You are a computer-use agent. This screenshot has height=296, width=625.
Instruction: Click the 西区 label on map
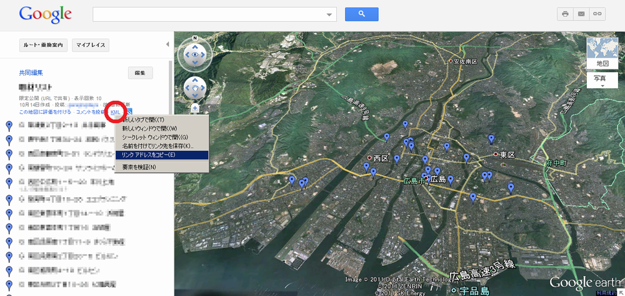coord(380,158)
